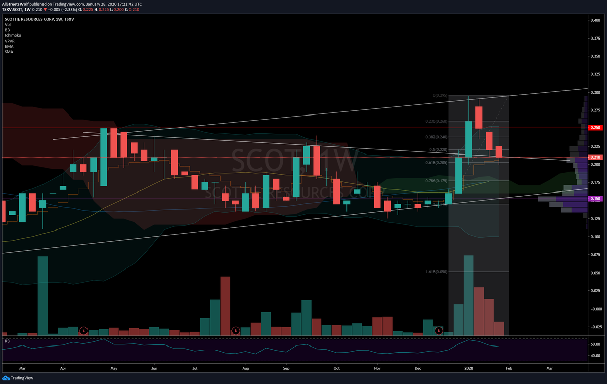Click the Fibonacci 0(0.295) level label

click(441, 95)
